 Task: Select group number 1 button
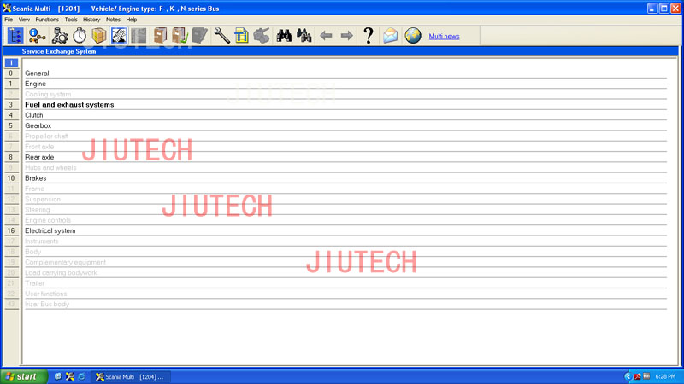point(11,84)
